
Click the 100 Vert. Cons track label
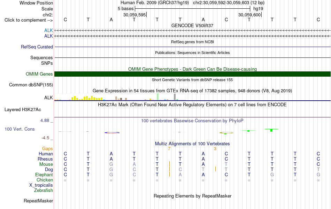click(20, 129)
